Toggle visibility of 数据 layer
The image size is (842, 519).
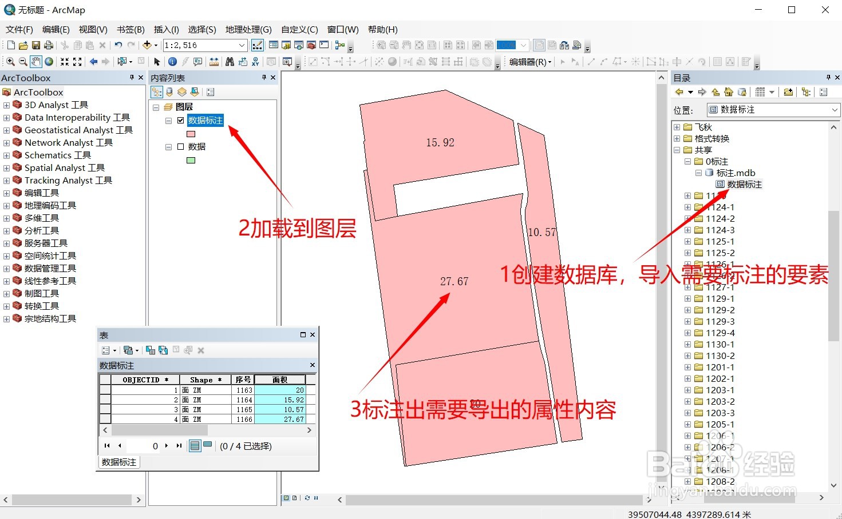pos(180,146)
